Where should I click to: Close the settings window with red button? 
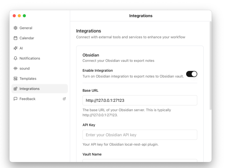click(x=14, y=16)
